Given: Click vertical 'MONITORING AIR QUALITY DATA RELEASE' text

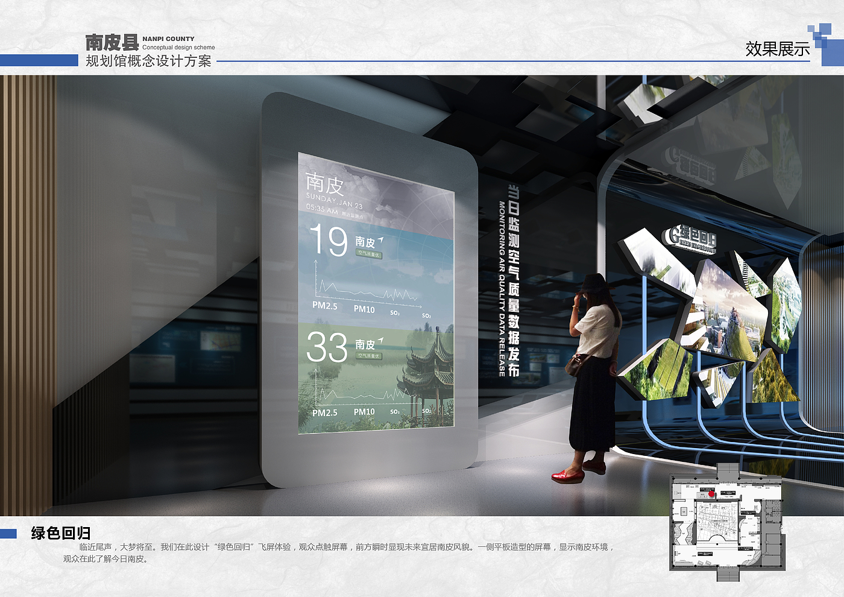Looking at the screenshot, I should click(502, 289).
